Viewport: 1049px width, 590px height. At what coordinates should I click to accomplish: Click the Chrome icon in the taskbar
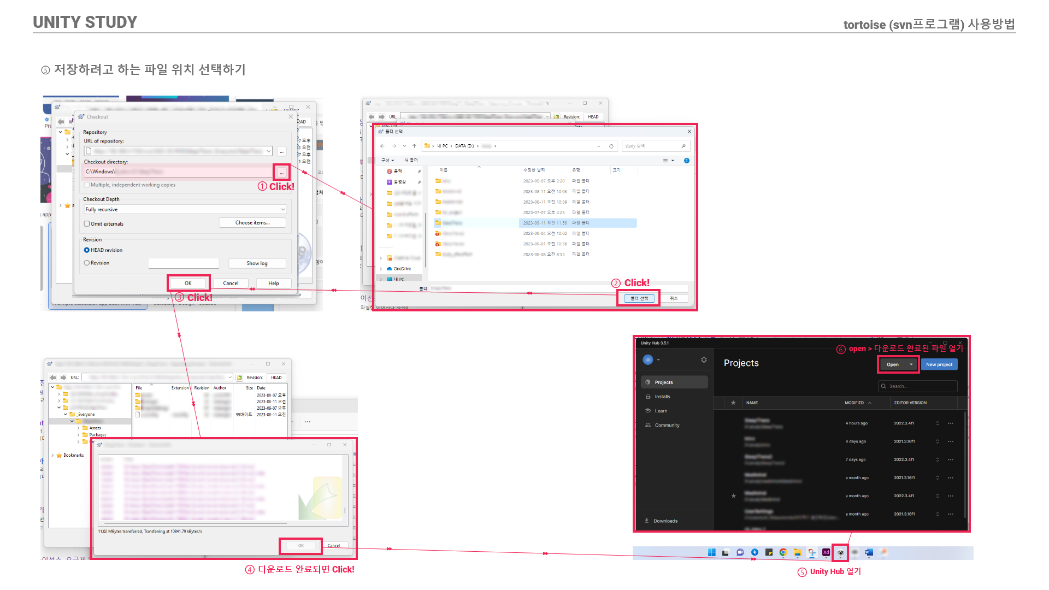tap(783, 552)
